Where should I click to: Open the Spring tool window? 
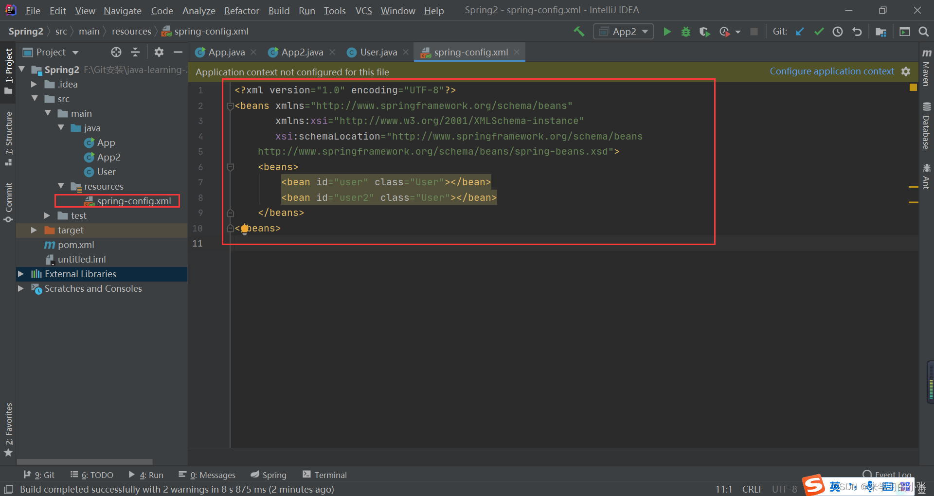269,475
